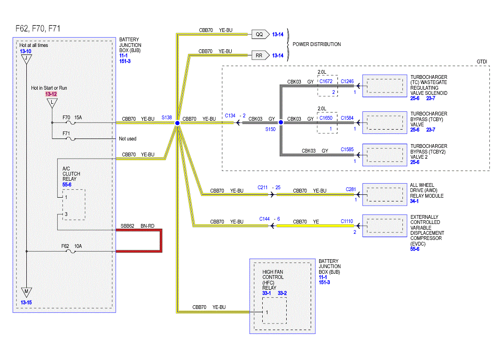
Task: Open the C134 connector link
Action: (230, 116)
